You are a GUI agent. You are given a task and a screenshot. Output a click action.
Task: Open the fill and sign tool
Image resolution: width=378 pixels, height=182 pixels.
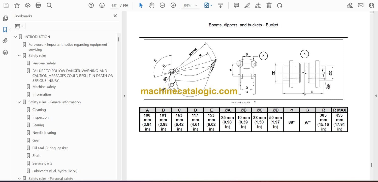[x=258, y=5]
